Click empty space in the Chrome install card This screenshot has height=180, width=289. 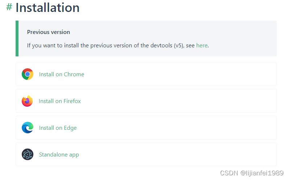coord(181,74)
